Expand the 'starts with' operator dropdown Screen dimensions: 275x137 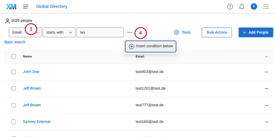coord(59,32)
